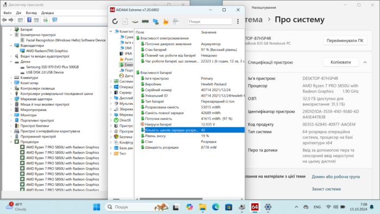380x214 pixels.
Task: Open the Домен або робоча група link
Action: coord(335,177)
